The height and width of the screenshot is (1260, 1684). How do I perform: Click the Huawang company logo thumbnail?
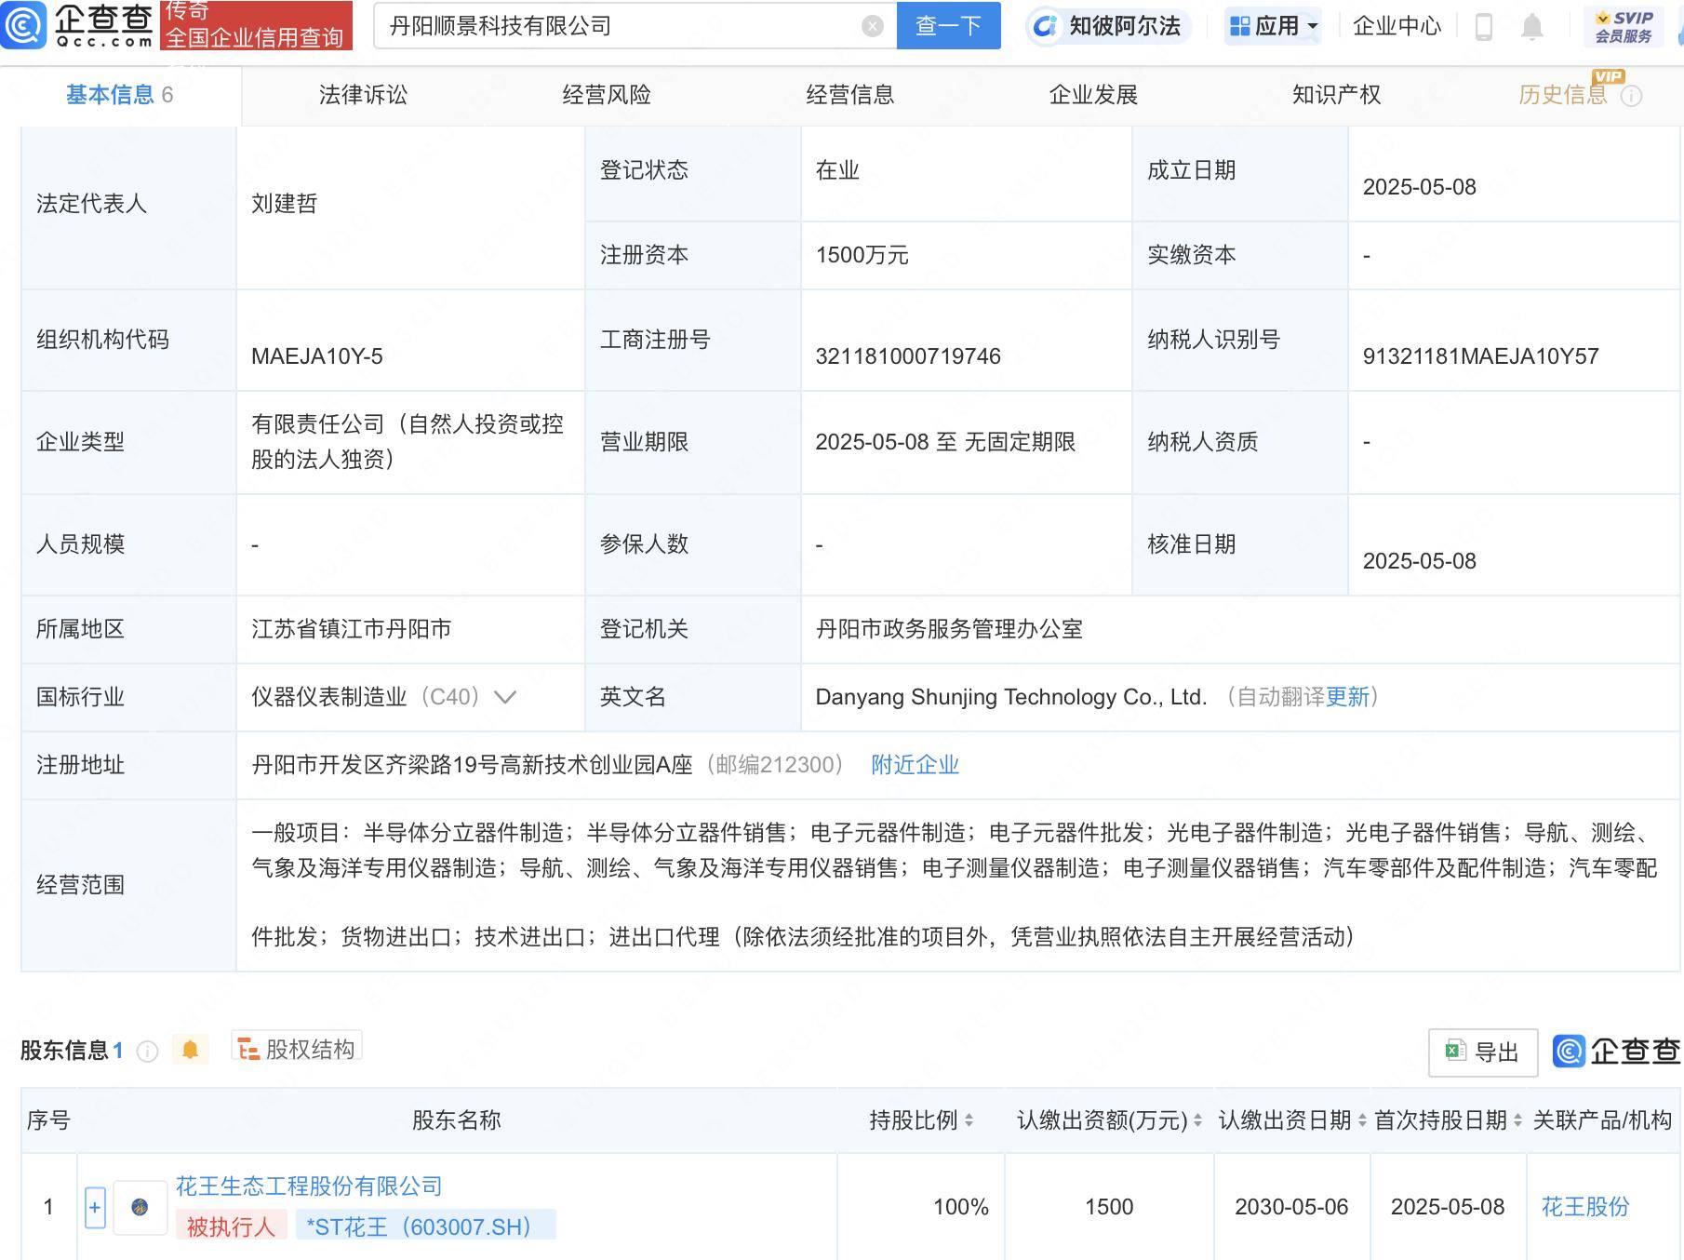(140, 1207)
